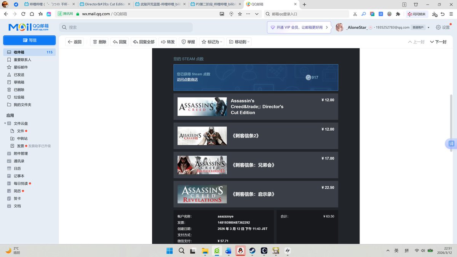
Task: Click Assassin's Creed Director's Cut thumbnail
Action: [x=202, y=107]
